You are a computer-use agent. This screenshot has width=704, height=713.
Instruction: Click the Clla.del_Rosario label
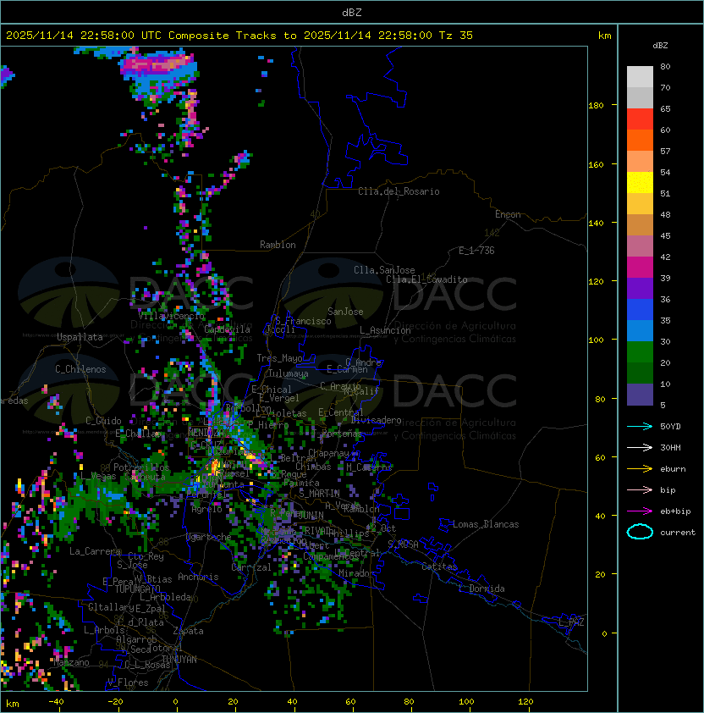(399, 191)
